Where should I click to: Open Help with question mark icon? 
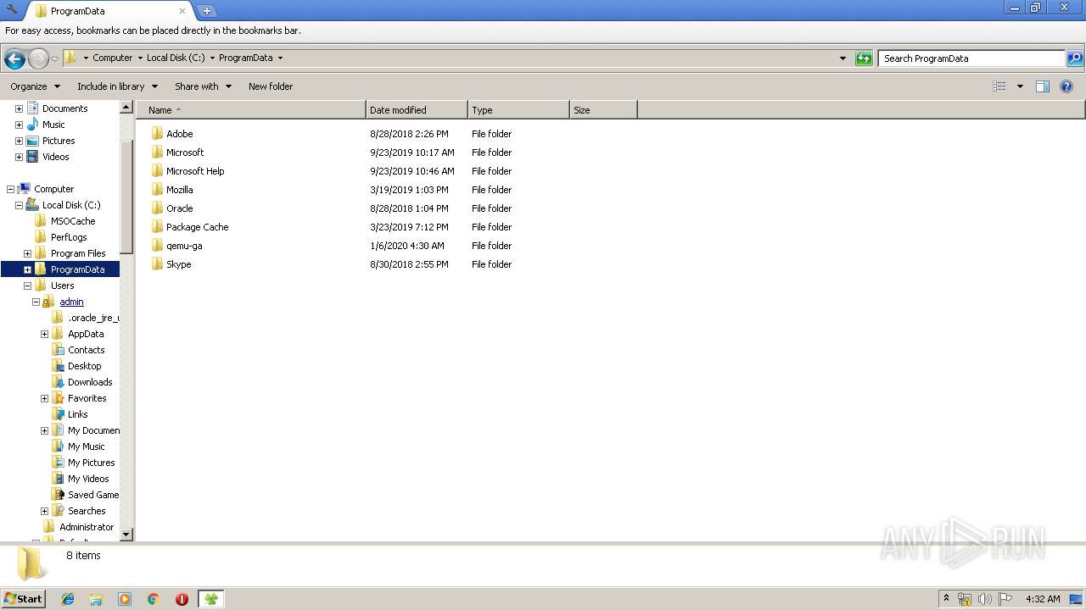[x=1066, y=86]
